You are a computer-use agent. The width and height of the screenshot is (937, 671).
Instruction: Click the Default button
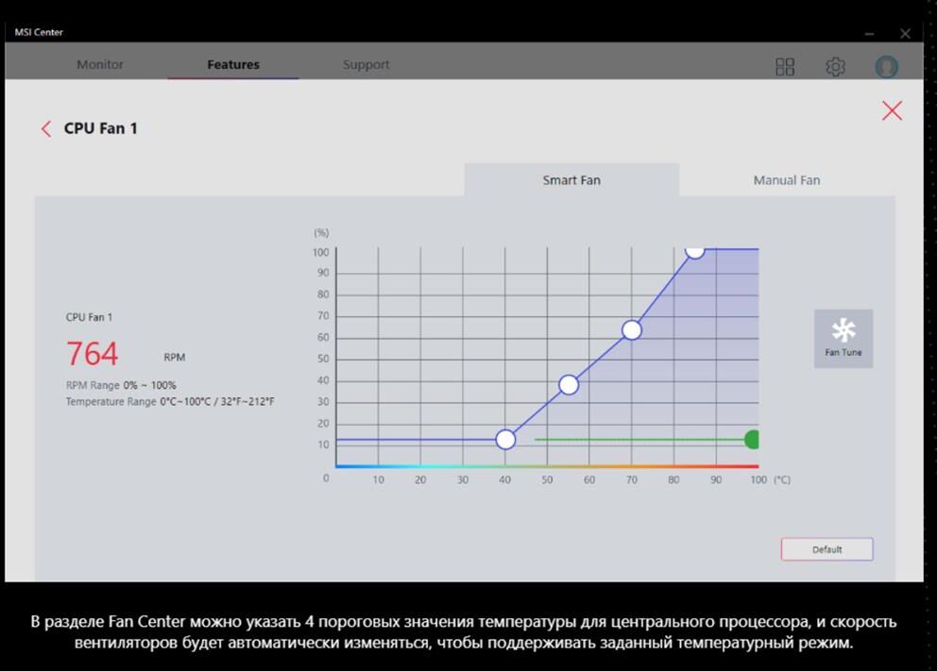tap(827, 549)
